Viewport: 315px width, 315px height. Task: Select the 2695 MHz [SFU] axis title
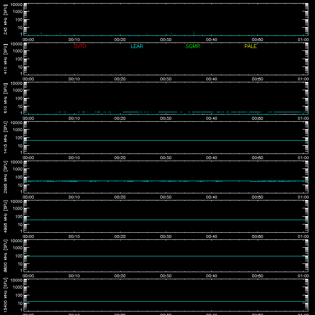click(5, 177)
